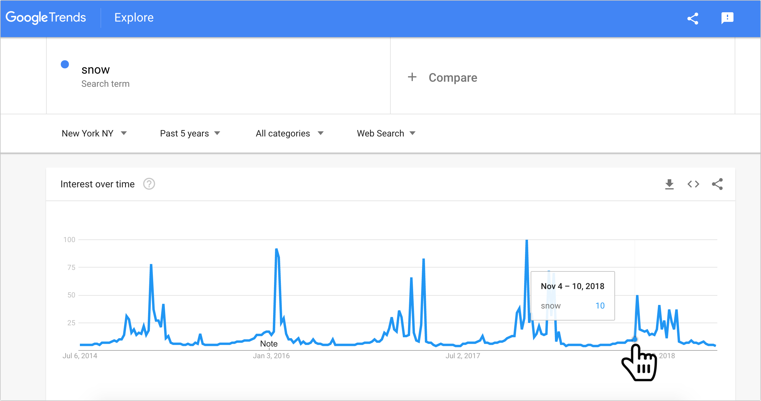Click the blue snow color dot

pos(65,64)
